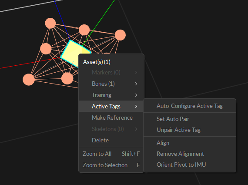Click the Asset(s) (1) menu header

tap(97, 62)
